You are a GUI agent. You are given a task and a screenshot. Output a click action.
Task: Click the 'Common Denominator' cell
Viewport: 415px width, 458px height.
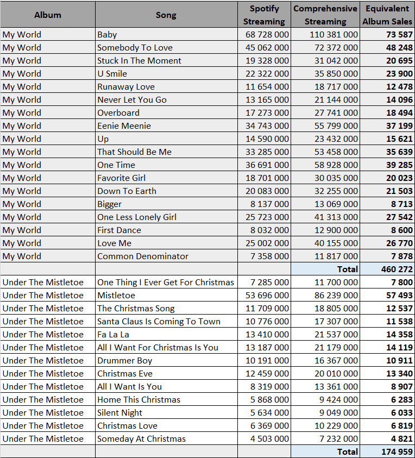(166, 256)
